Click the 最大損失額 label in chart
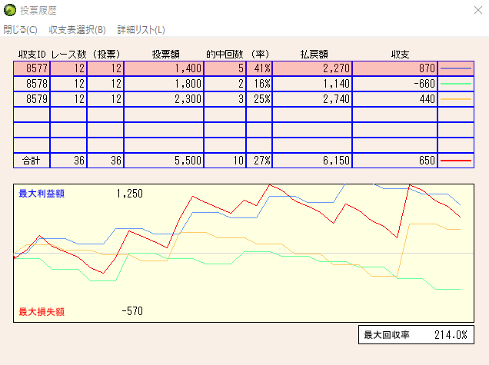The width and height of the screenshot is (489, 365). pyautogui.click(x=42, y=311)
